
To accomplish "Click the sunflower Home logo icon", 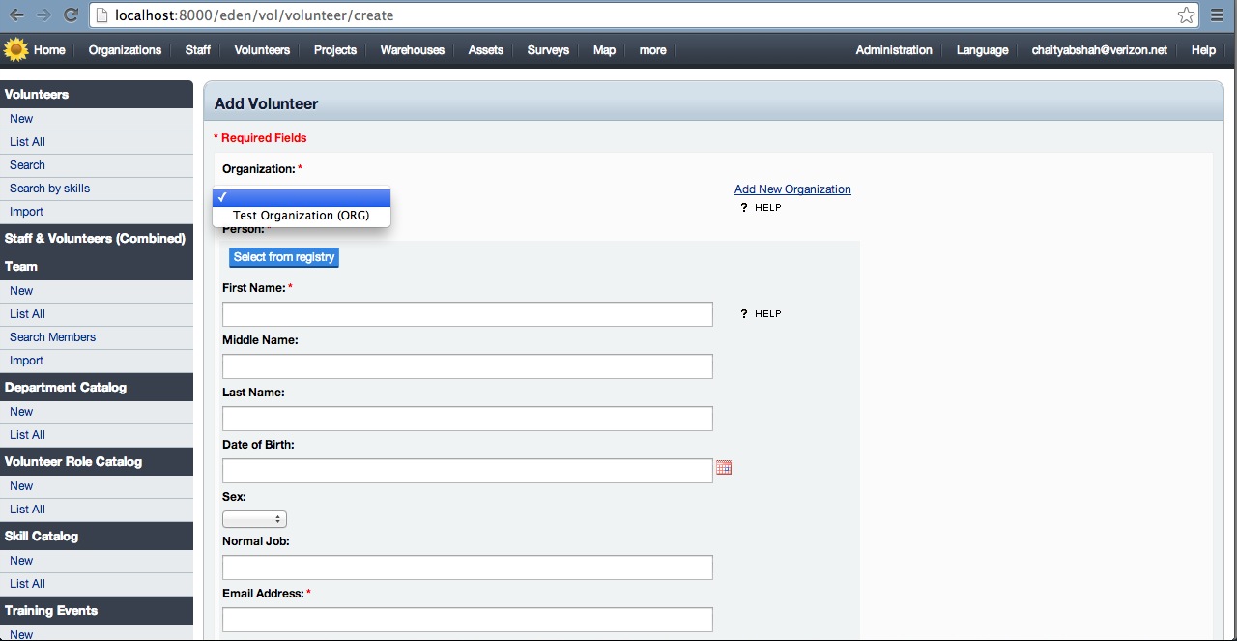I will (15, 49).
